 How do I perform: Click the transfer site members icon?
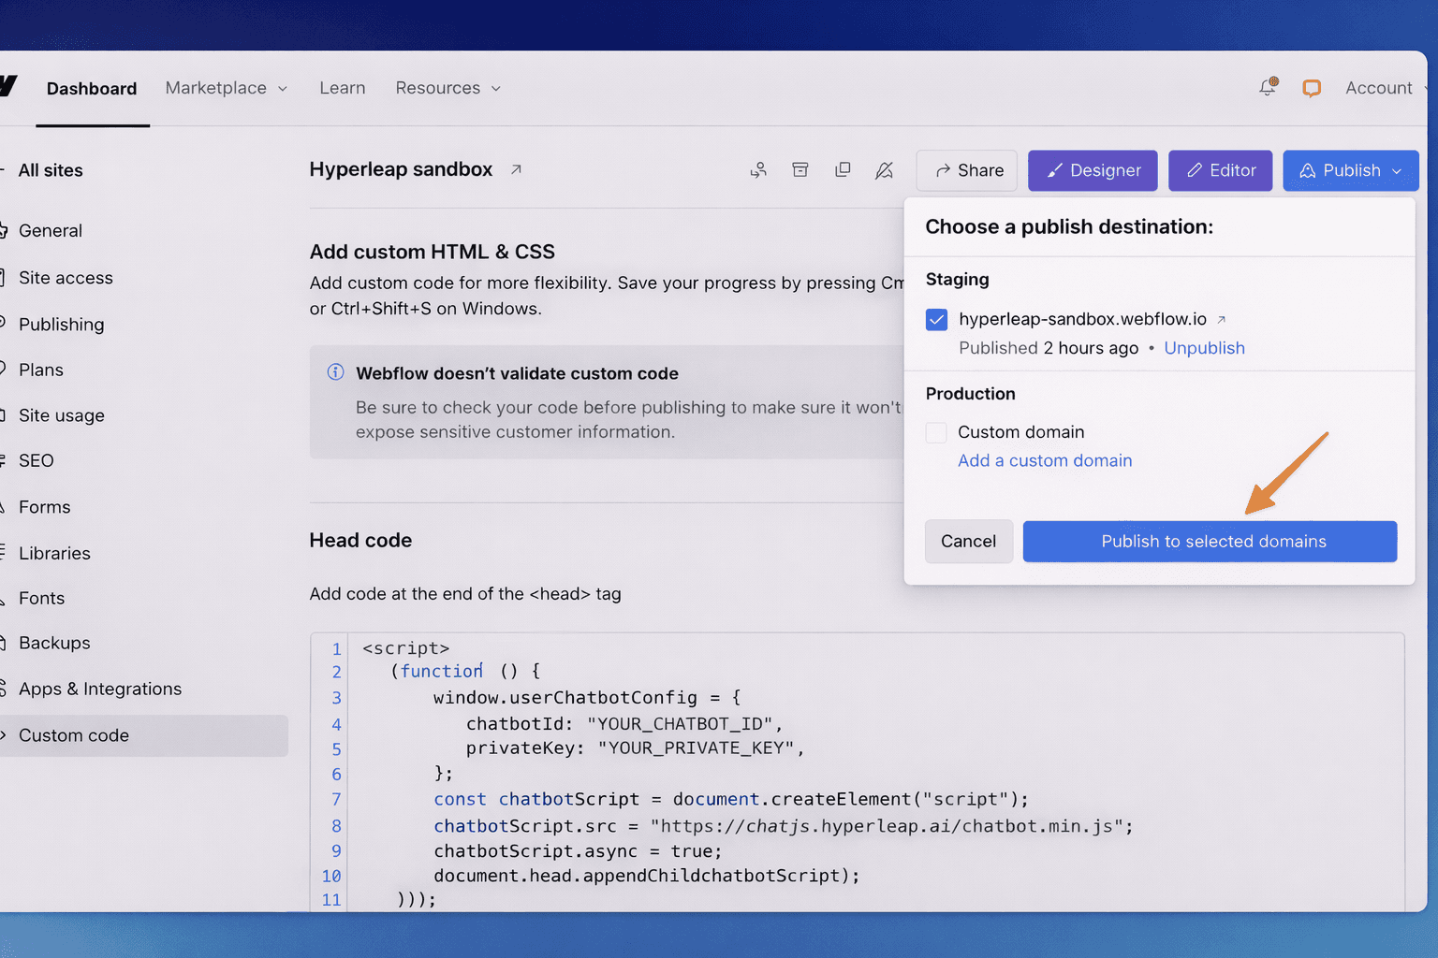tap(758, 170)
